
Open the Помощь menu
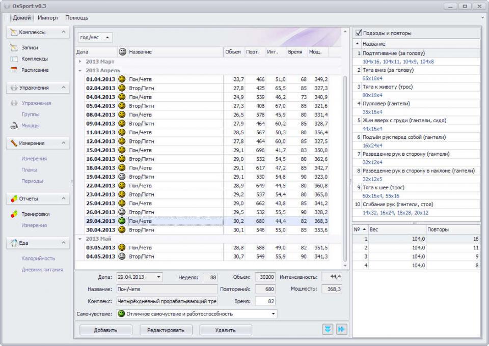(x=76, y=18)
